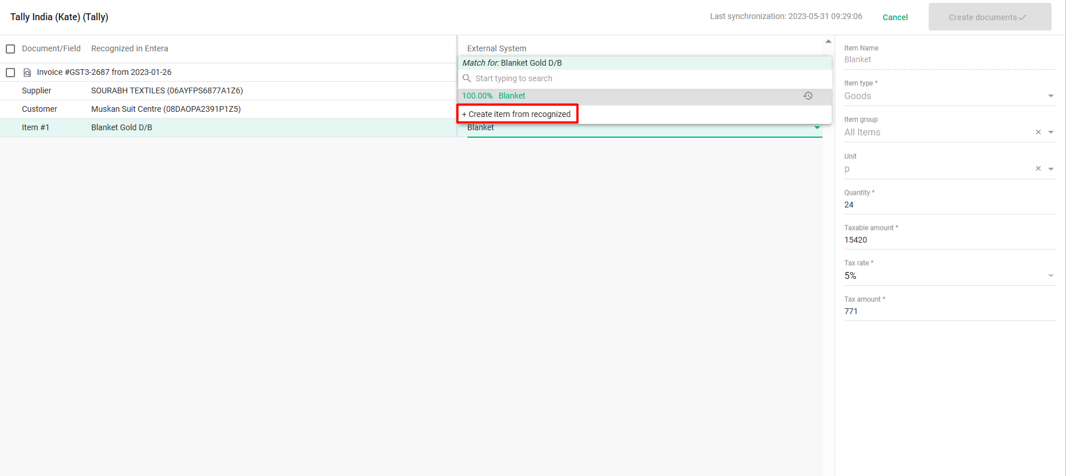
Task: Click the External System column header
Action: tap(496, 48)
